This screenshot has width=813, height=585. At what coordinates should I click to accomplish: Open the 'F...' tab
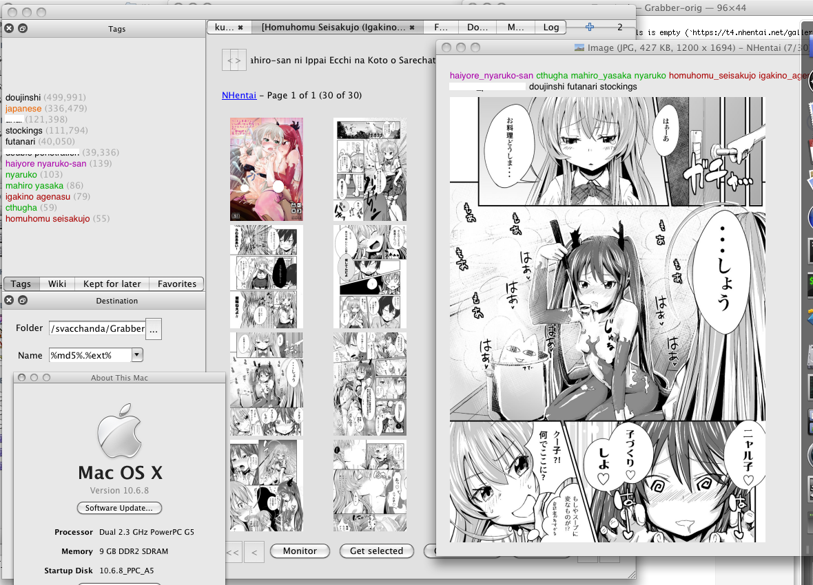[441, 28]
